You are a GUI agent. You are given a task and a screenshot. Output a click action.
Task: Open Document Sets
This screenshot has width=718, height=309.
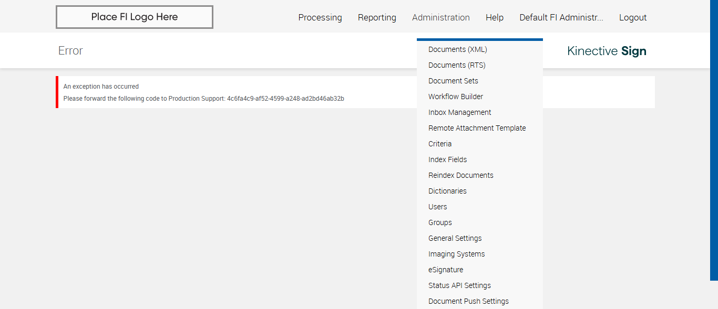(453, 81)
